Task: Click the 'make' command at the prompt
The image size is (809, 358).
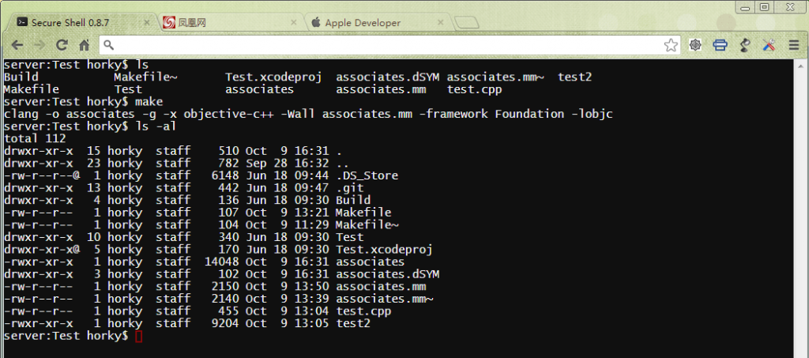Action: click(149, 102)
